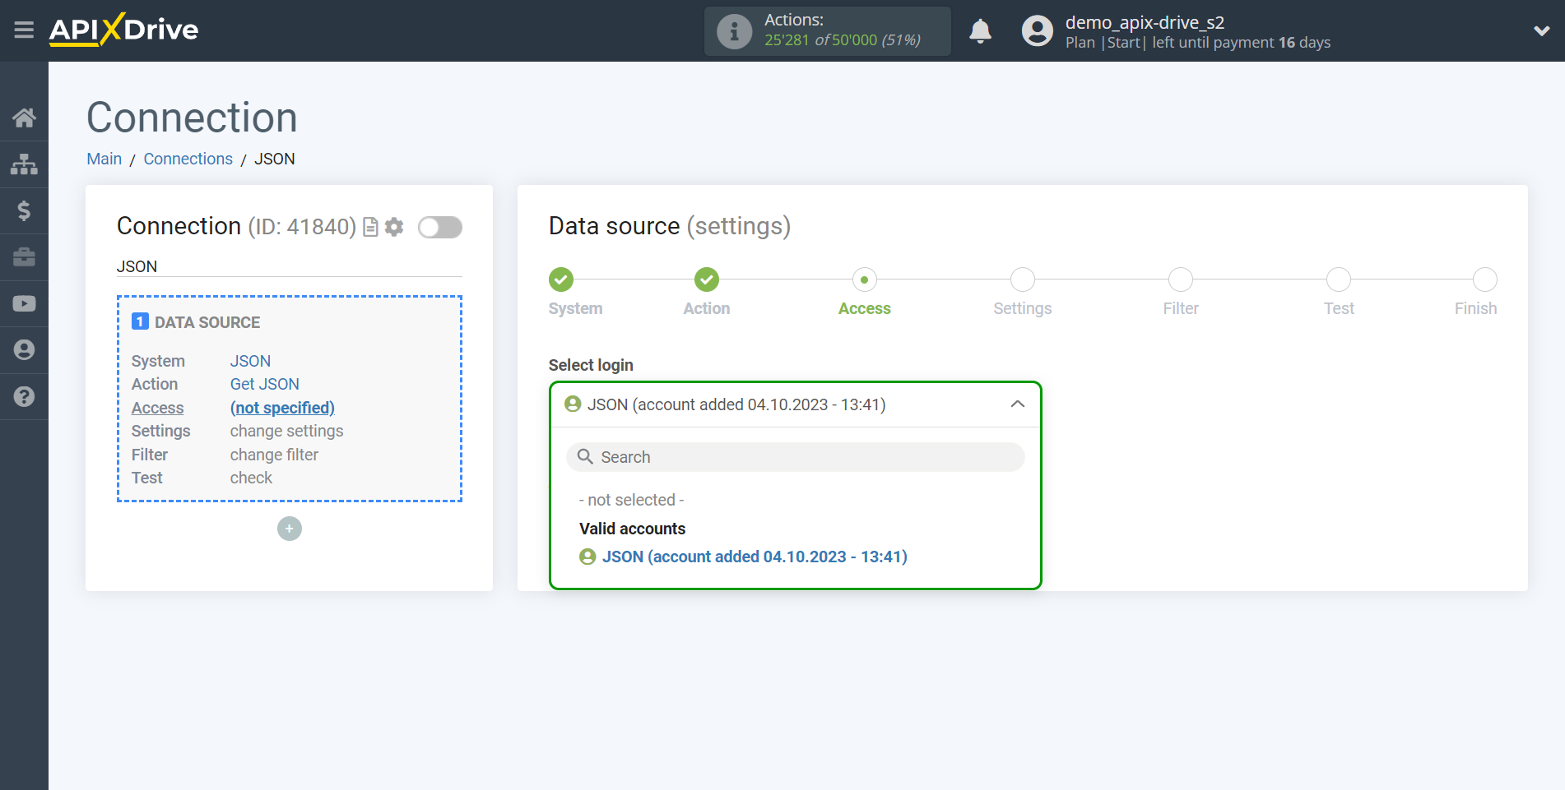
Task: Click the demo_apix-drive_s2 username
Action: coord(1145,22)
